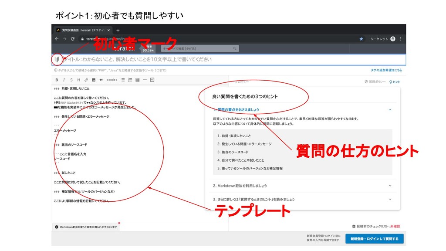446x251 pixels.
Task: Insert a horizontal rule
Action: [145, 80]
